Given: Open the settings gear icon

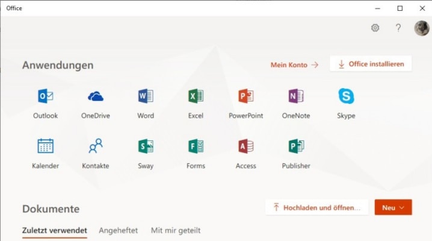Looking at the screenshot, I should (375, 28).
